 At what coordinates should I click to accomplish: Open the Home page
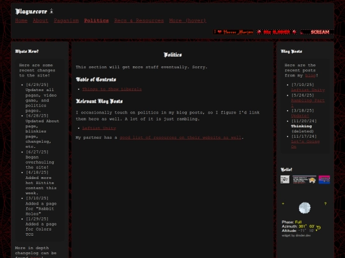tap(21, 20)
